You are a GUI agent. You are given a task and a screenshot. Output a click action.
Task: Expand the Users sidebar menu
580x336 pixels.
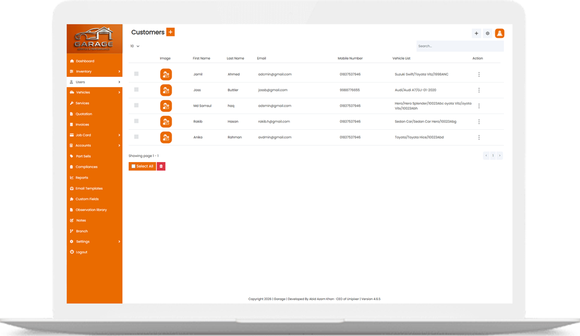coord(95,82)
